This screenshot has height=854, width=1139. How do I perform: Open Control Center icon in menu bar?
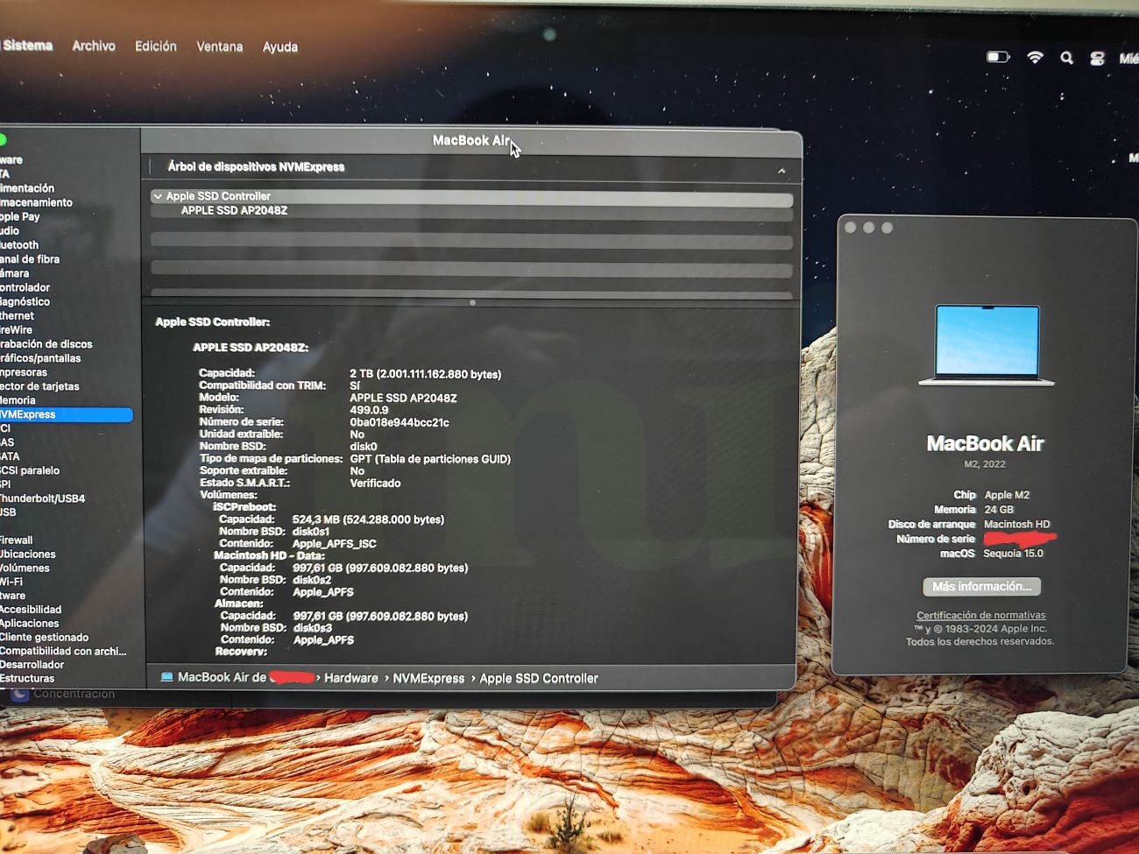tap(1097, 59)
